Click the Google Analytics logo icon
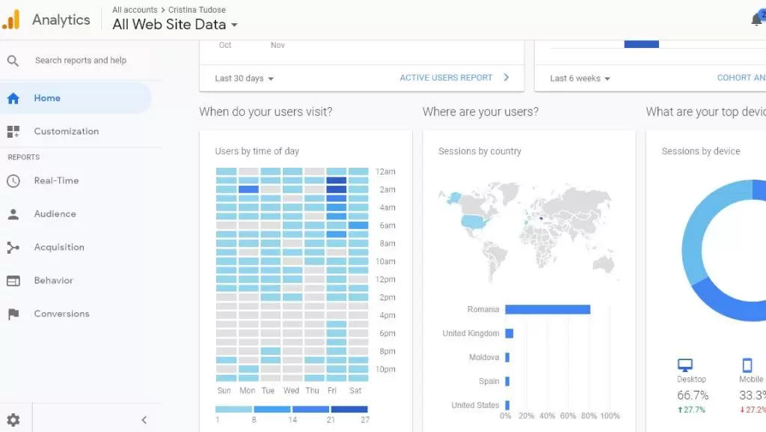 pyautogui.click(x=11, y=19)
